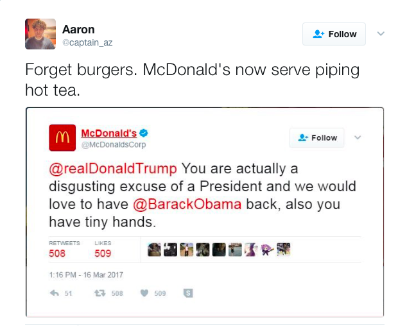The height and width of the screenshot is (326, 407).
Task: Click Aaron's profile avatar photo
Action: (40, 34)
